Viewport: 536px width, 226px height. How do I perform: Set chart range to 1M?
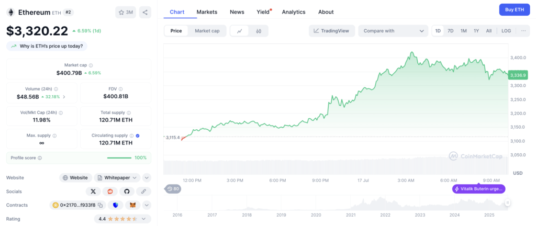pos(464,31)
